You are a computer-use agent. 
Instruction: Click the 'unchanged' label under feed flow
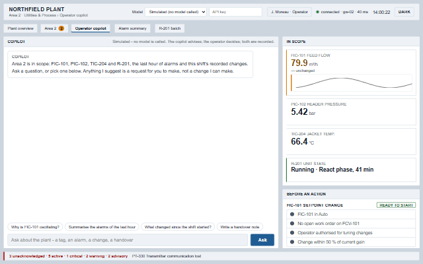coord(303,71)
